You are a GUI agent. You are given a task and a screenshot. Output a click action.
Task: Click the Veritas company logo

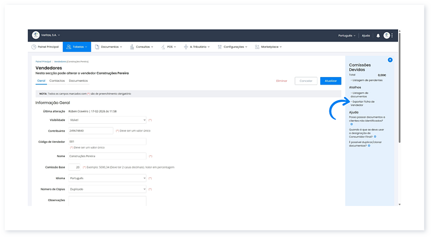[36, 35]
